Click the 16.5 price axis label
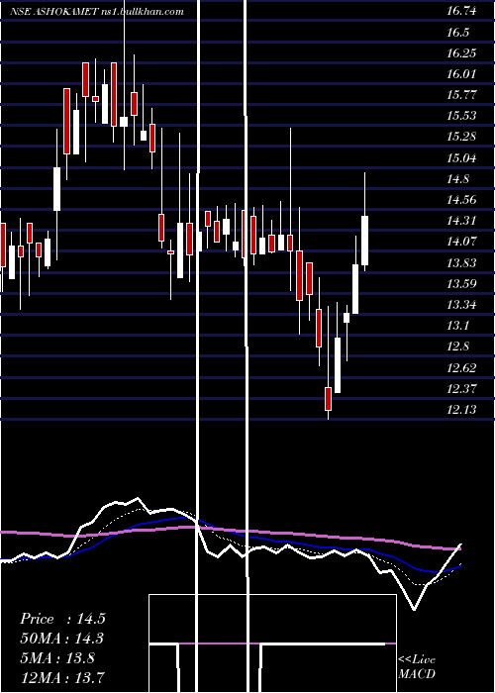Image resolution: width=495 pixels, height=693 pixels. 457,33
